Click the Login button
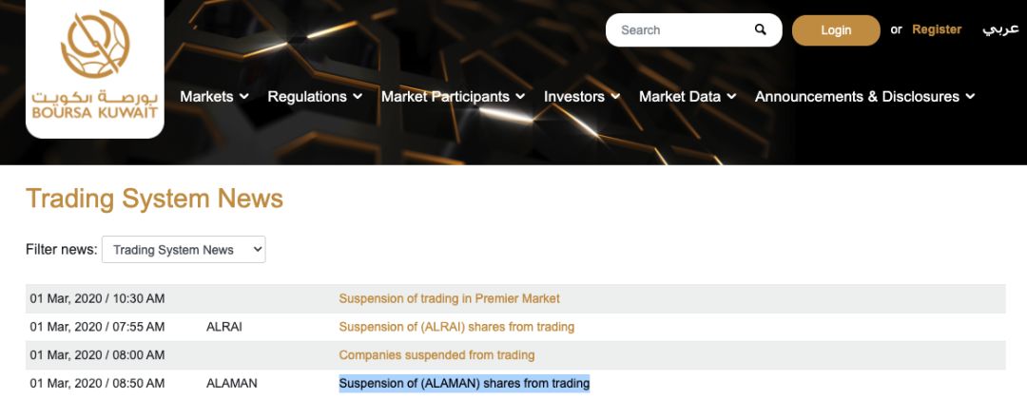 836,30
